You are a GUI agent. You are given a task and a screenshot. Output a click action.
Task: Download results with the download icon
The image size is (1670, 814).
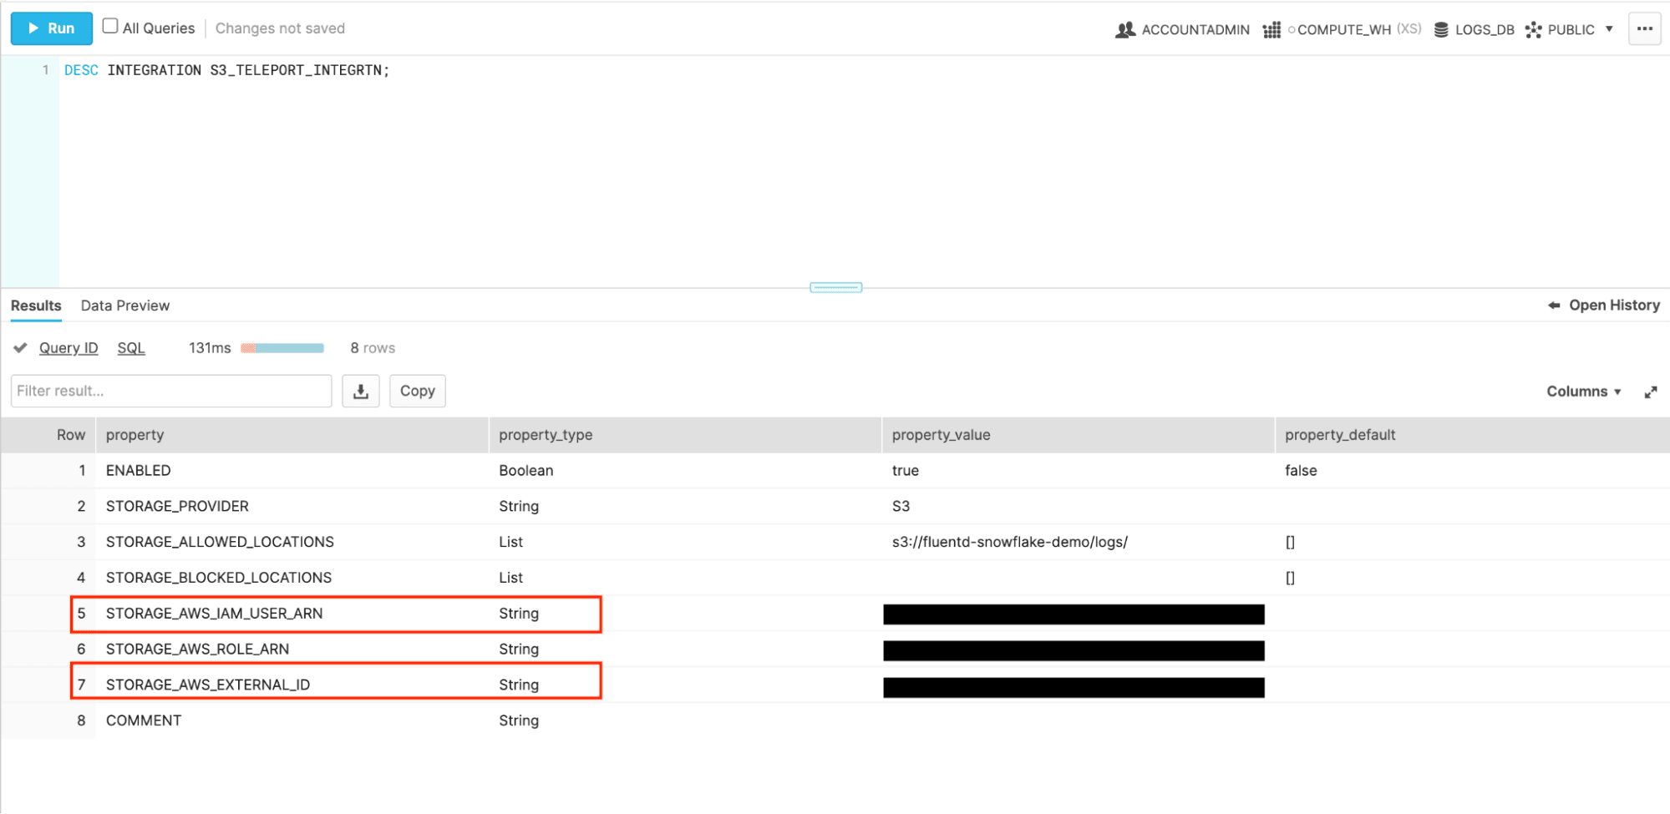(361, 391)
